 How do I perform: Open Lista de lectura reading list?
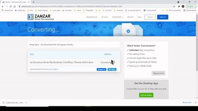pyautogui.click(x=190, y=10)
